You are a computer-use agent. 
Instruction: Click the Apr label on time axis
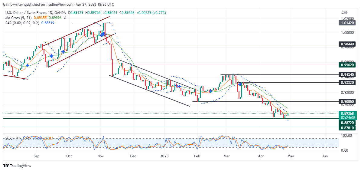261,156
